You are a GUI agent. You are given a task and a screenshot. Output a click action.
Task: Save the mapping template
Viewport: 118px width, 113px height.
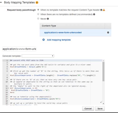(x=100, y=109)
